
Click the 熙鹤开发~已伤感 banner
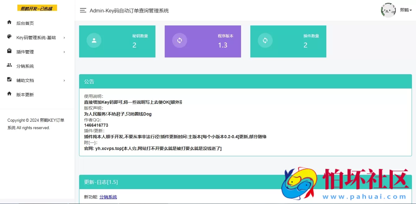pos(37,8)
